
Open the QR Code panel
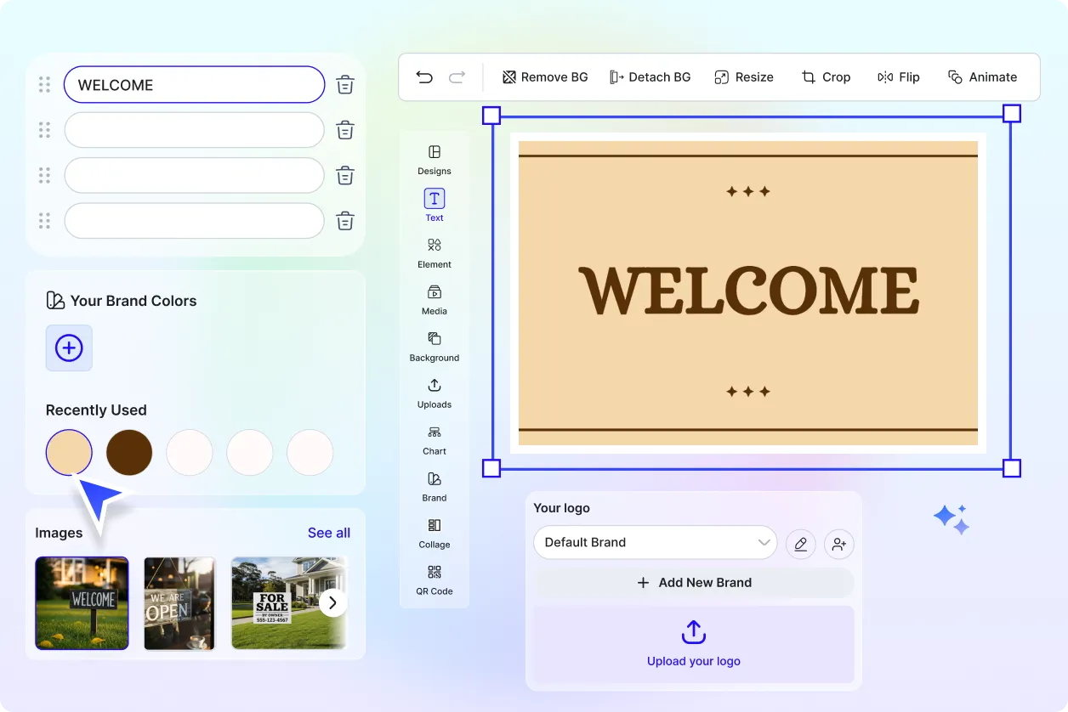(x=434, y=580)
